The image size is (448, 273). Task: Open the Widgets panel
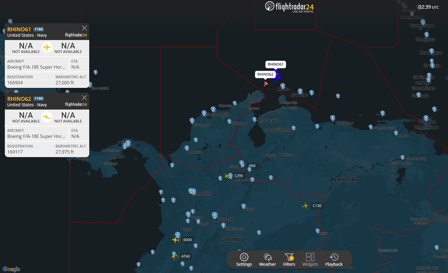tap(310, 260)
